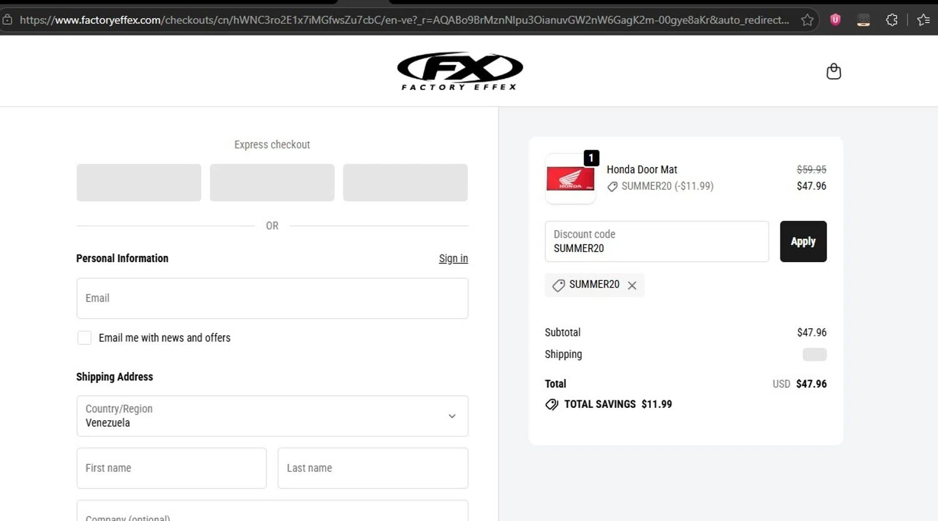
Task: Click the Shipping label in the order summary
Action: (x=563, y=354)
